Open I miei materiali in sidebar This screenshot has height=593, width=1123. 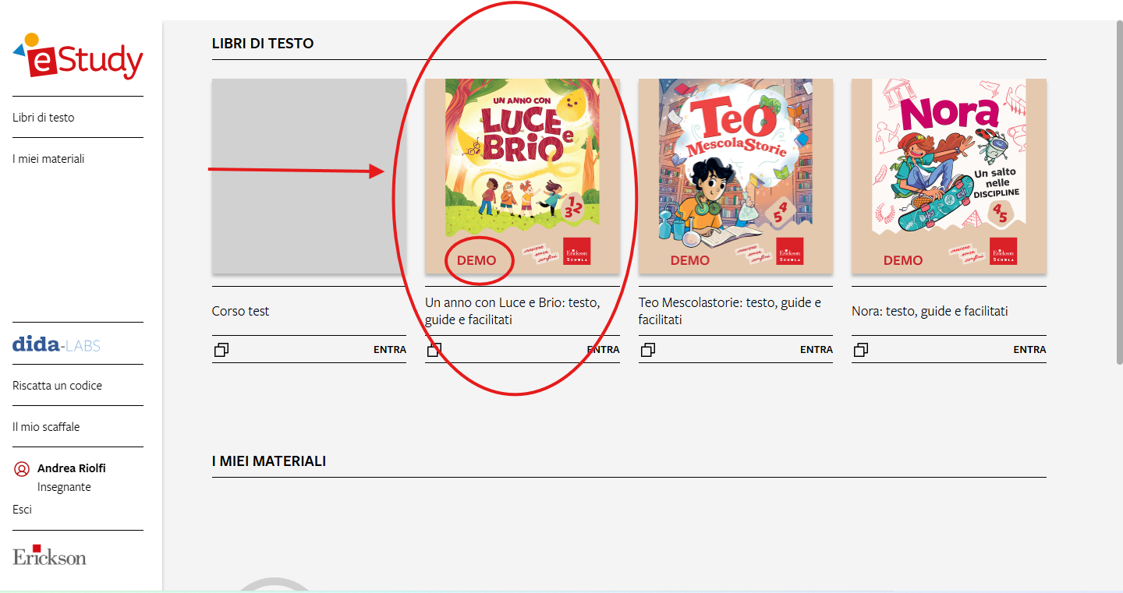click(48, 159)
